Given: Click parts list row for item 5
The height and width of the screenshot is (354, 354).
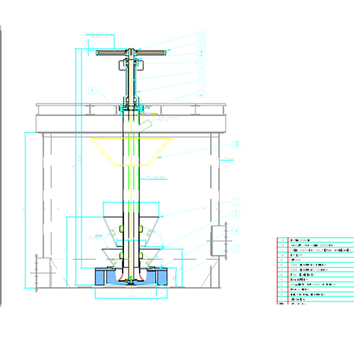Looking at the screenshot, I should pos(316,280).
